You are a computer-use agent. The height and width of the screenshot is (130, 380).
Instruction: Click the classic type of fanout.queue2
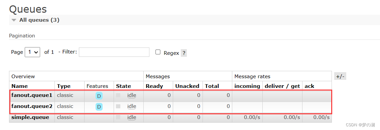65,106
